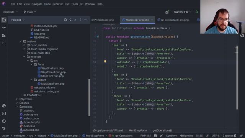The image size is (245, 138).
Task: Select nekotuto.info.yml file
Action: click(x=44, y=87)
